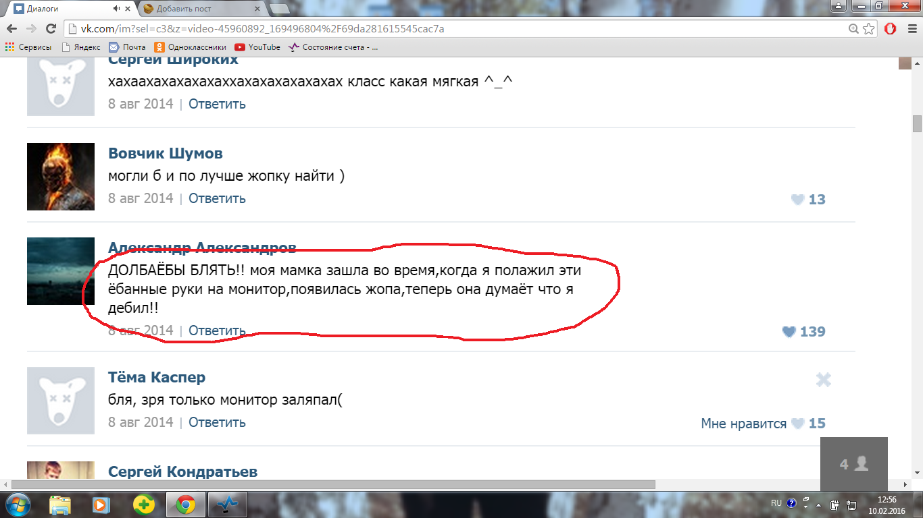923x518 pixels.
Task: Show hidden system tray icons
Action: tap(819, 504)
